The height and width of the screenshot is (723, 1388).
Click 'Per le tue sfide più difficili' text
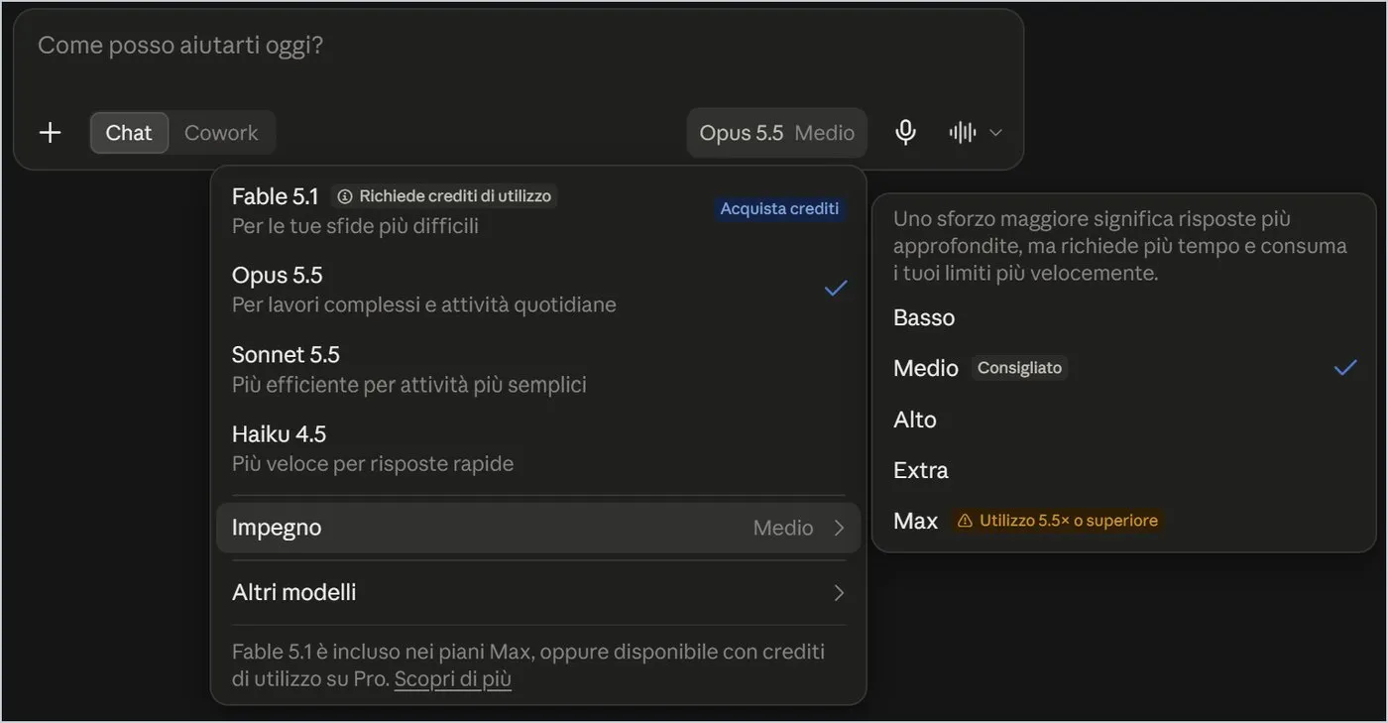355,226
